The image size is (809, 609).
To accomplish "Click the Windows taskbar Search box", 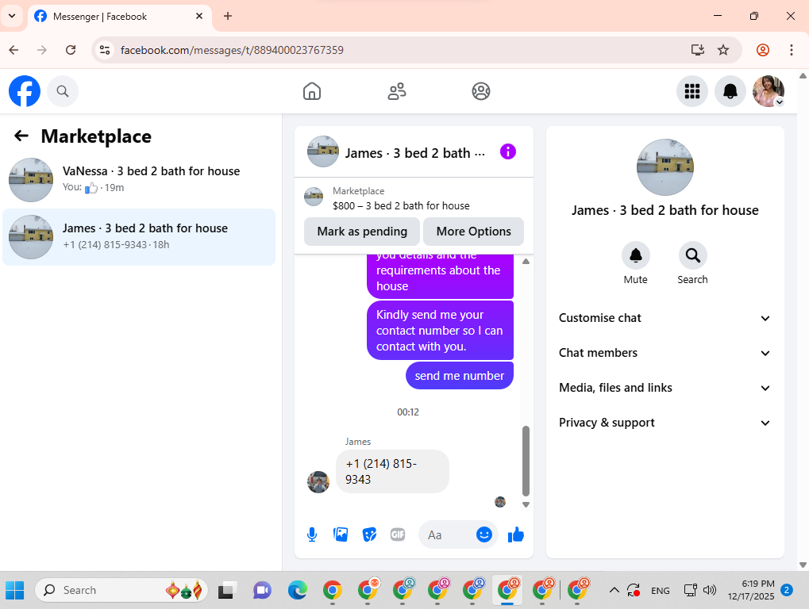I will pyautogui.click(x=121, y=590).
